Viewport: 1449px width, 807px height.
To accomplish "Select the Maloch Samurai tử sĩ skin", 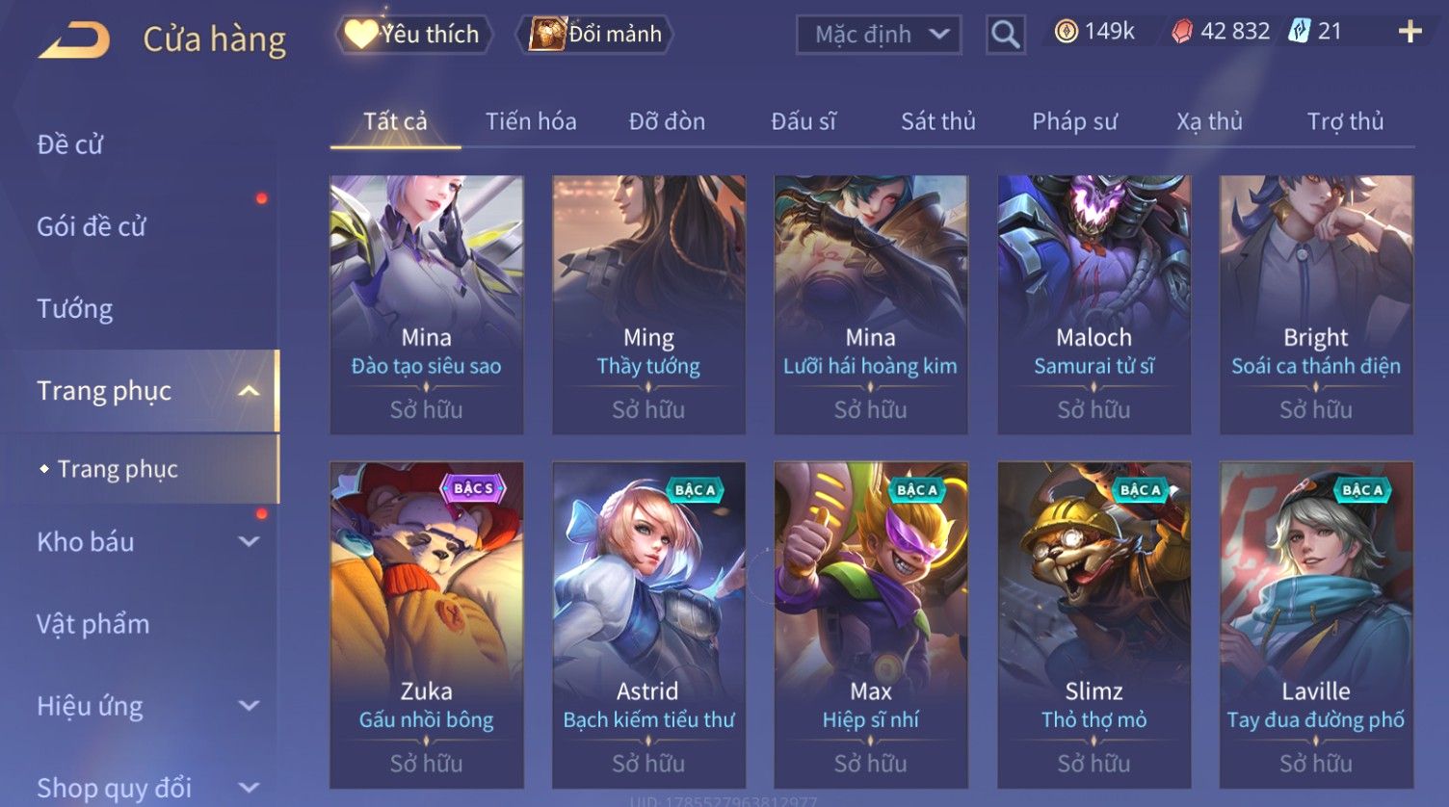I will pos(1093,304).
